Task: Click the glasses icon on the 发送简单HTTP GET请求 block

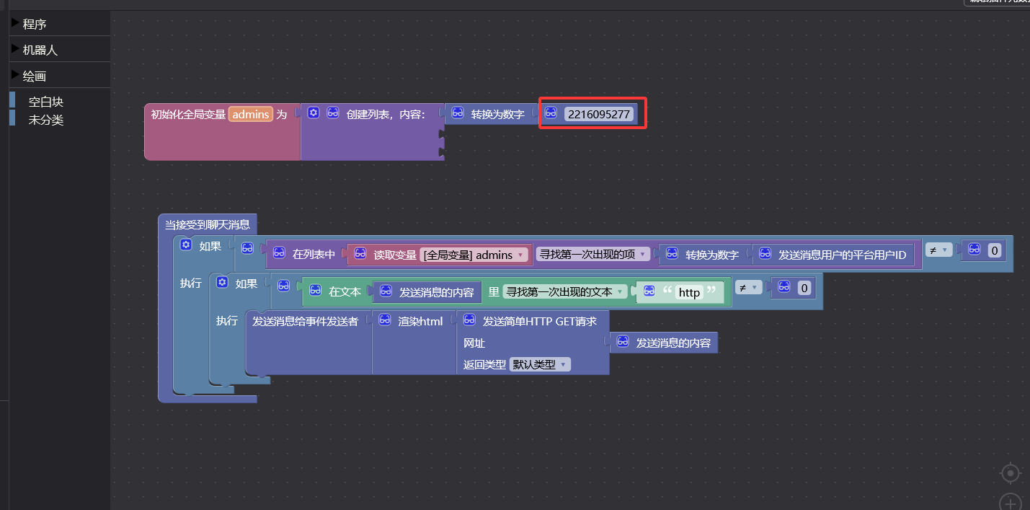Action: 469,320
